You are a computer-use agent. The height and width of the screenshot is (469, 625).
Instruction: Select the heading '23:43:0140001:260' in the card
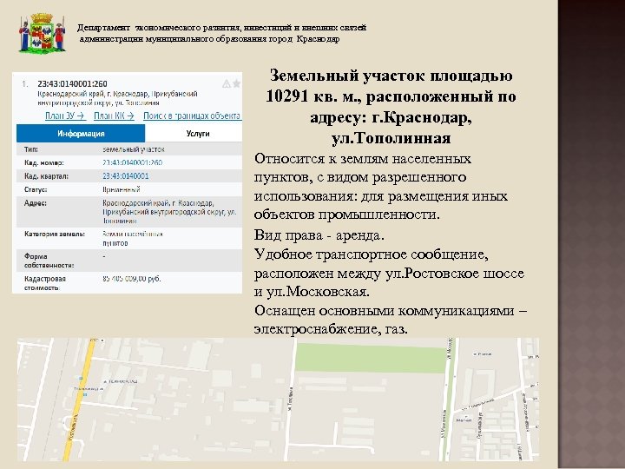pyautogui.click(x=72, y=83)
